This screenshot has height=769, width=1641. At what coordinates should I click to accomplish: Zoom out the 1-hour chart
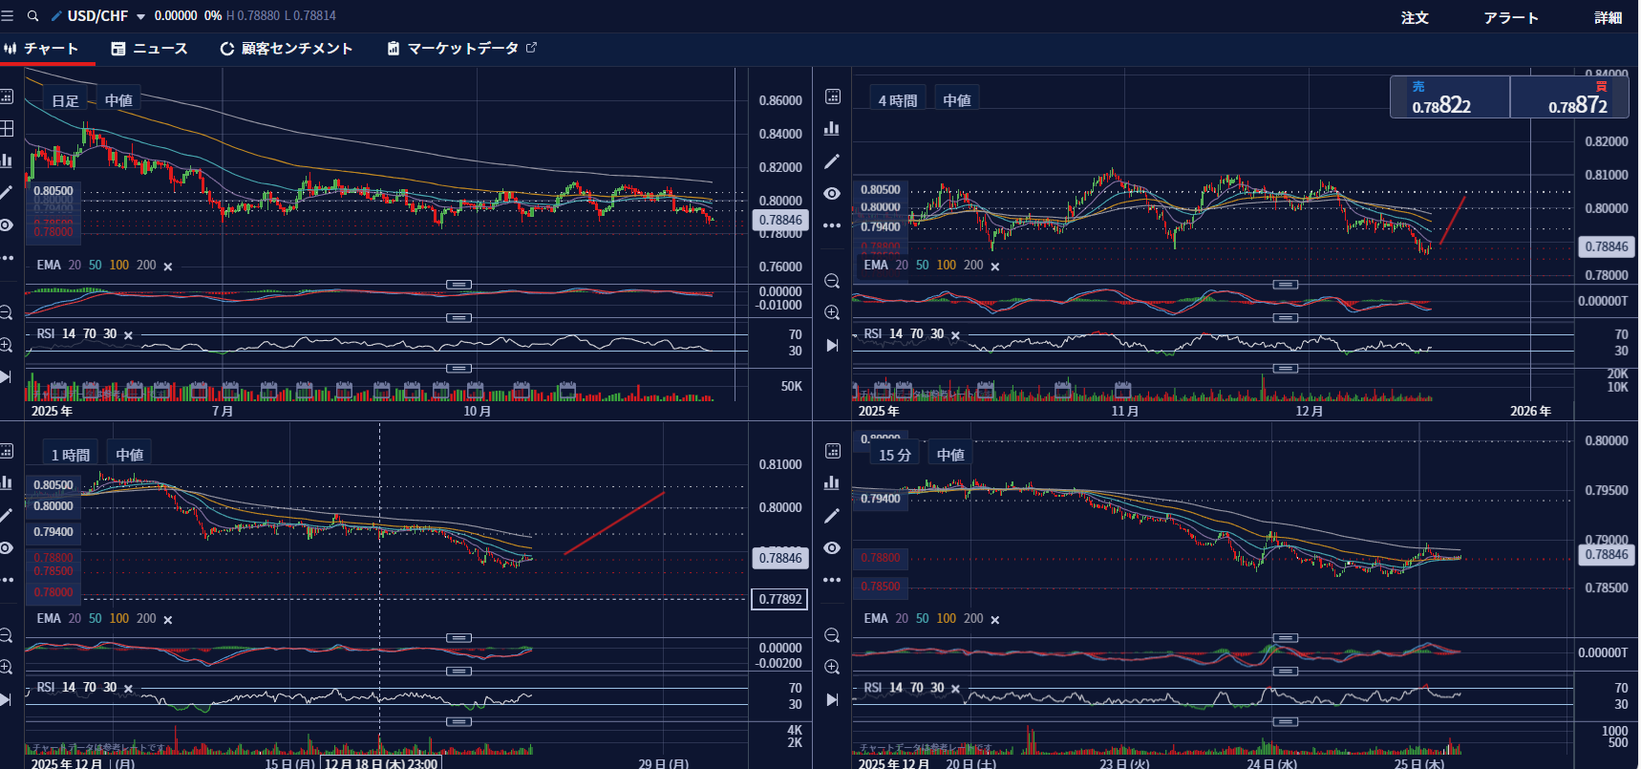click(6, 635)
